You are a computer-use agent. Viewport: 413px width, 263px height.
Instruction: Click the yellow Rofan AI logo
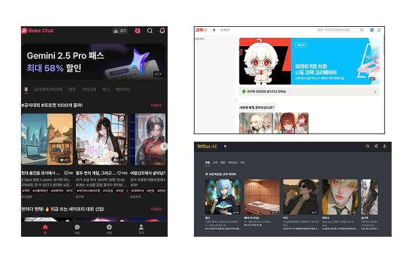[207, 146]
